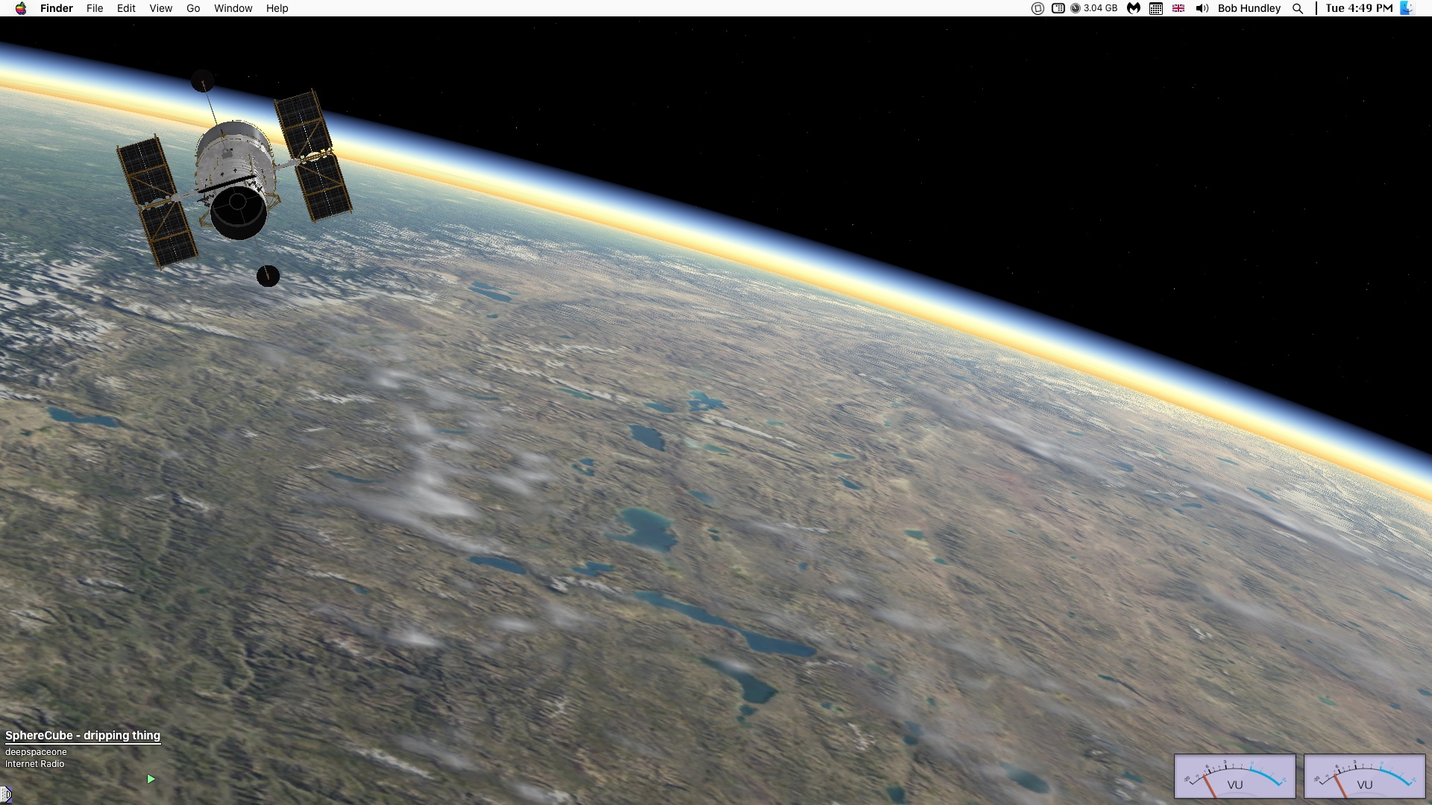This screenshot has height=805, width=1432.
Task: Click the Tue 4:49 PM clock
Action: click(1359, 8)
